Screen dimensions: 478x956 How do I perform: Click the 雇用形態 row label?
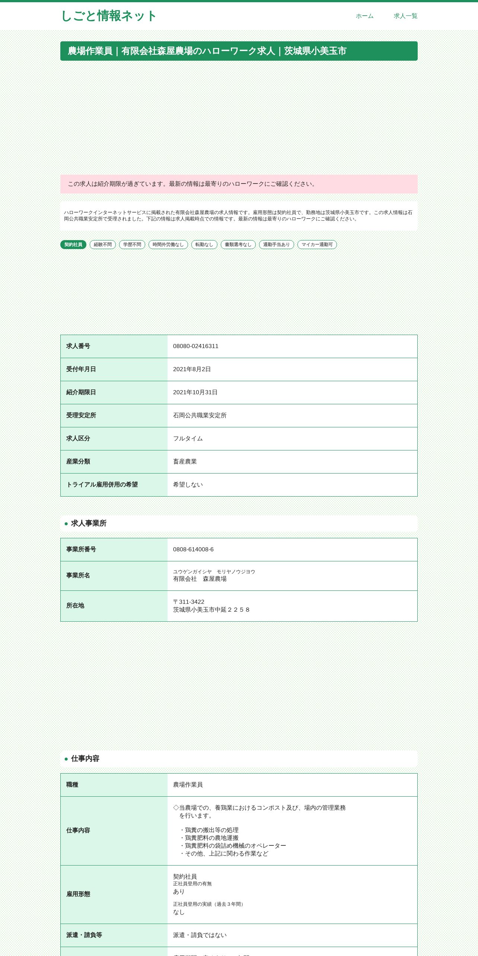(x=78, y=894)
